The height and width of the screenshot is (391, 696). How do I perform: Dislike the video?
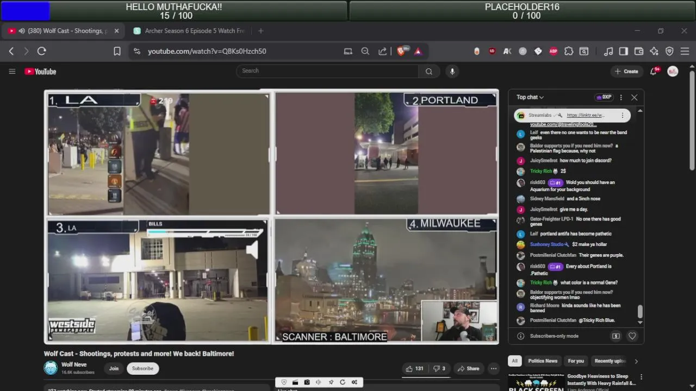(439, 368)
